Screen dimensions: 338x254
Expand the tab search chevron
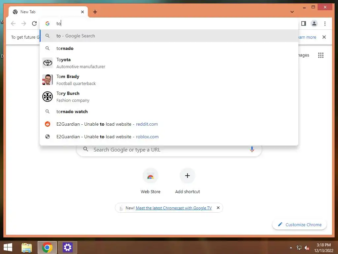(292, 12)
